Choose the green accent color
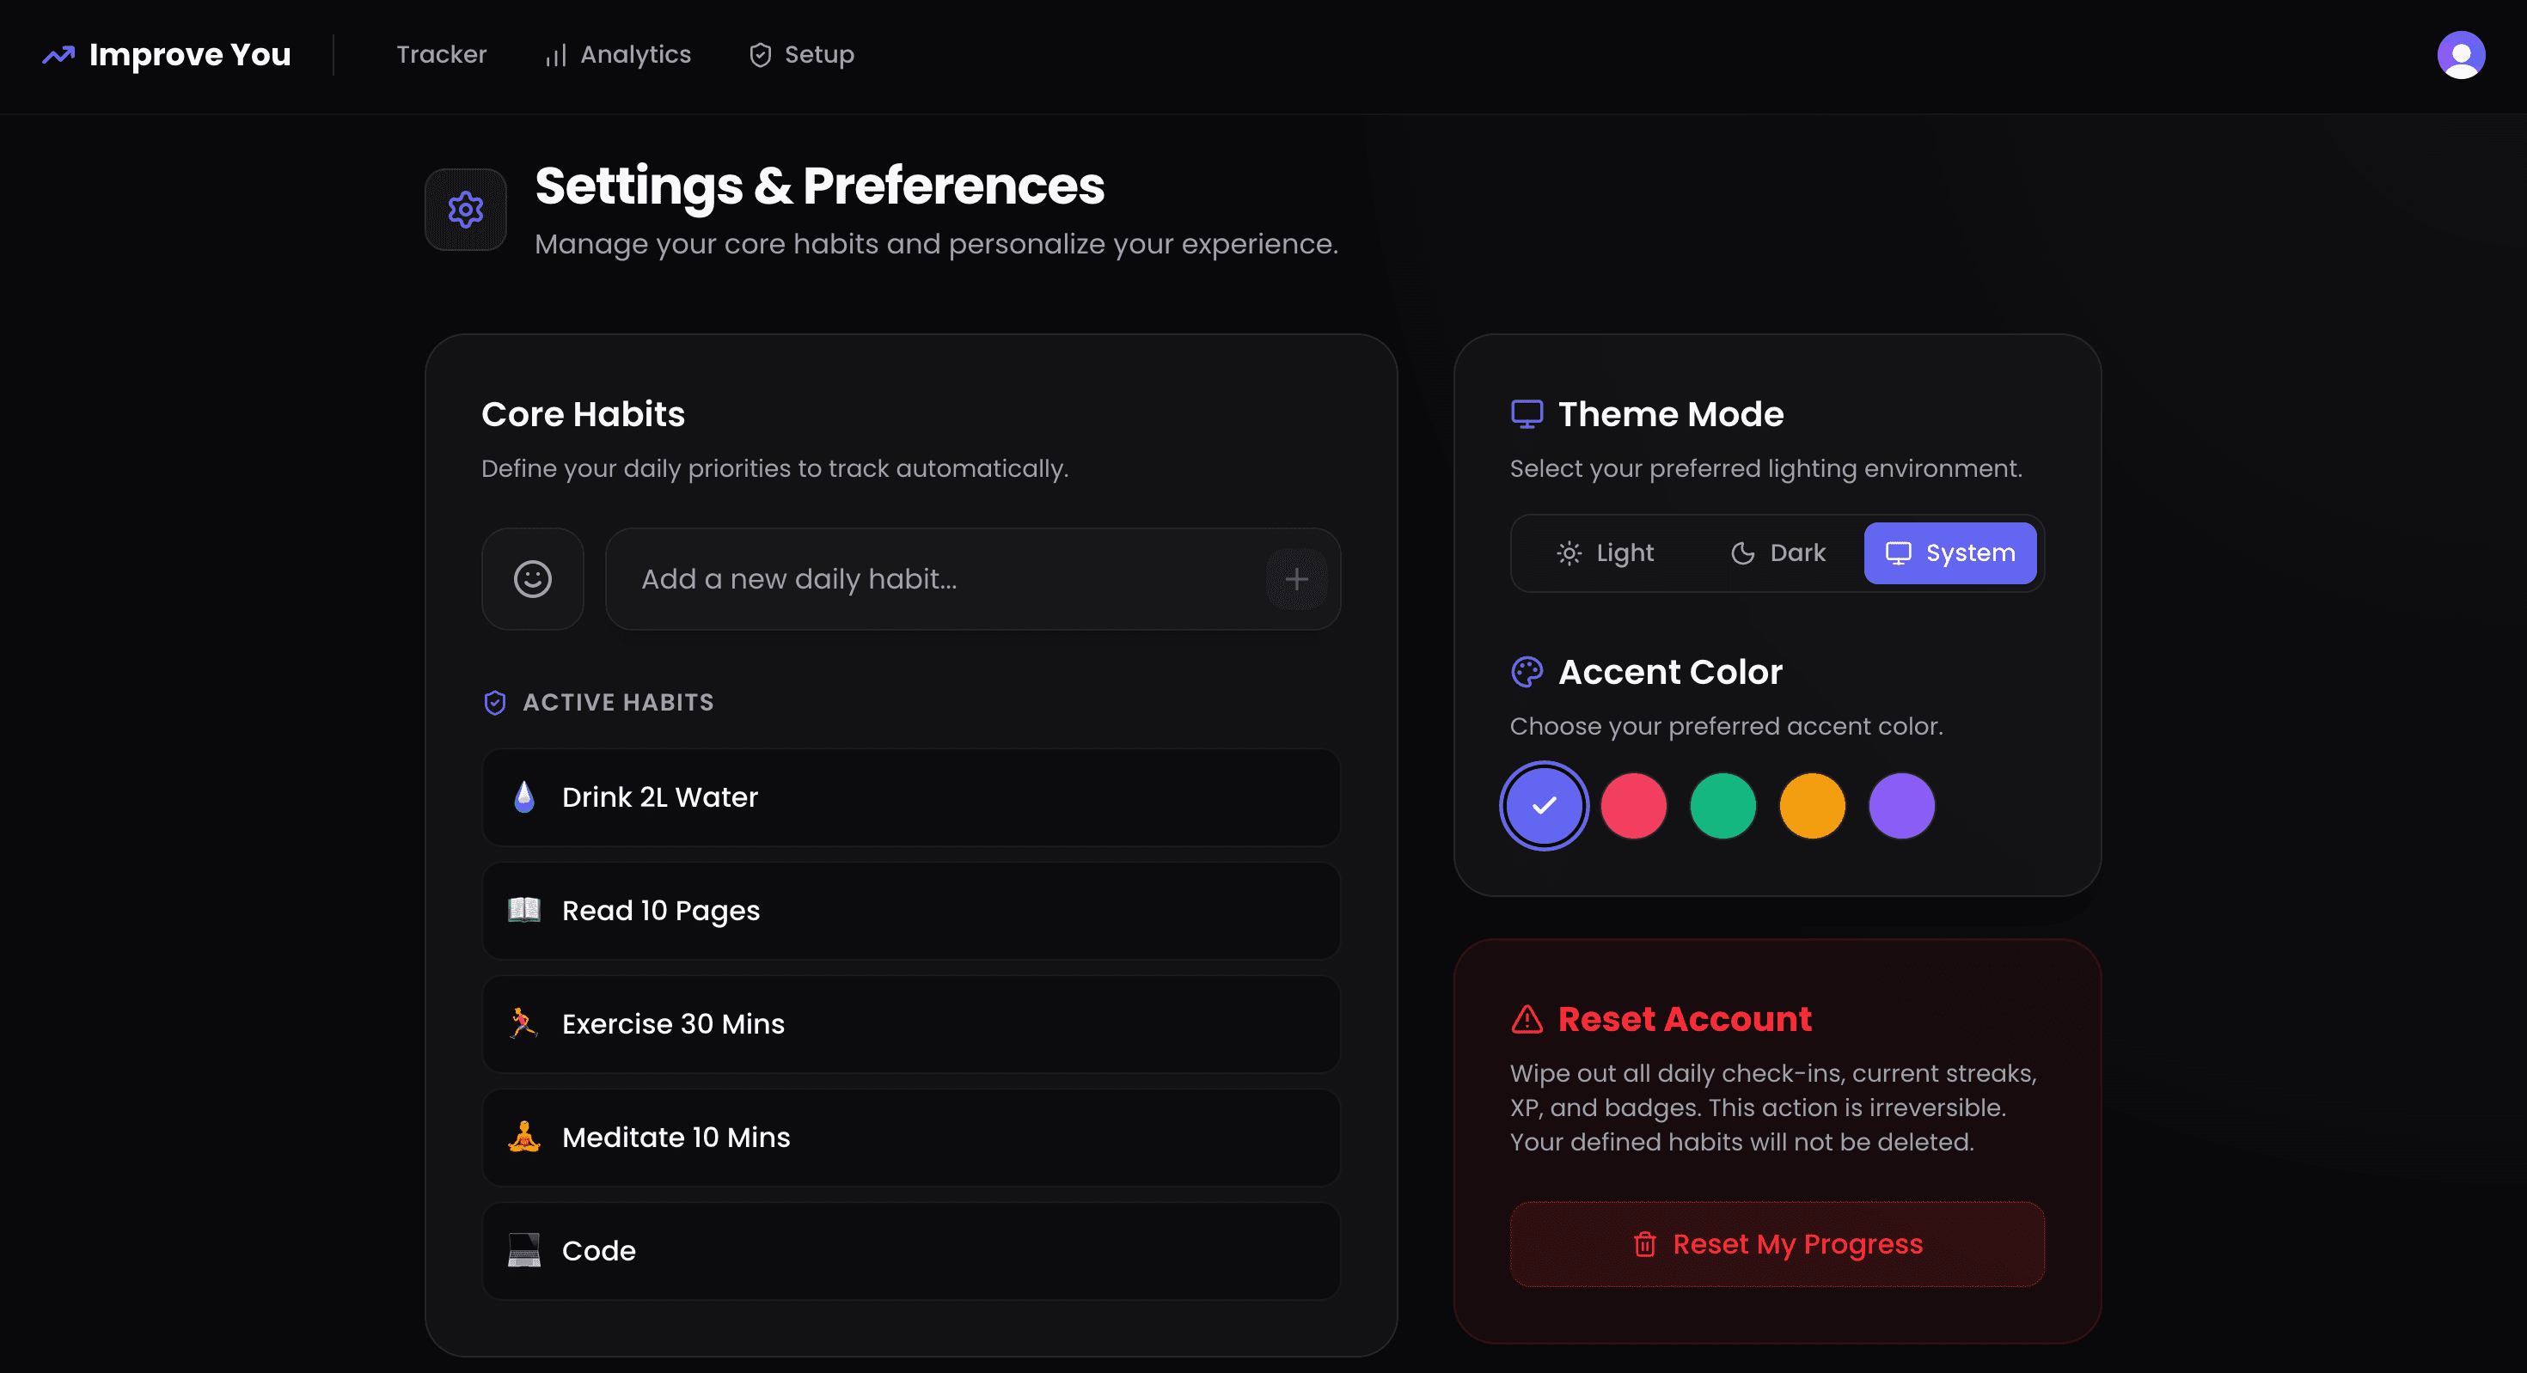 1722,805
